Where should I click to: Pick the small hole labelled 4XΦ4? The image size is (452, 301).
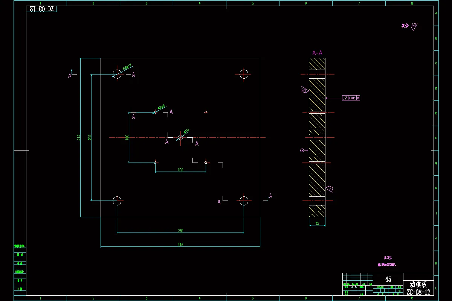click(155, 112)
